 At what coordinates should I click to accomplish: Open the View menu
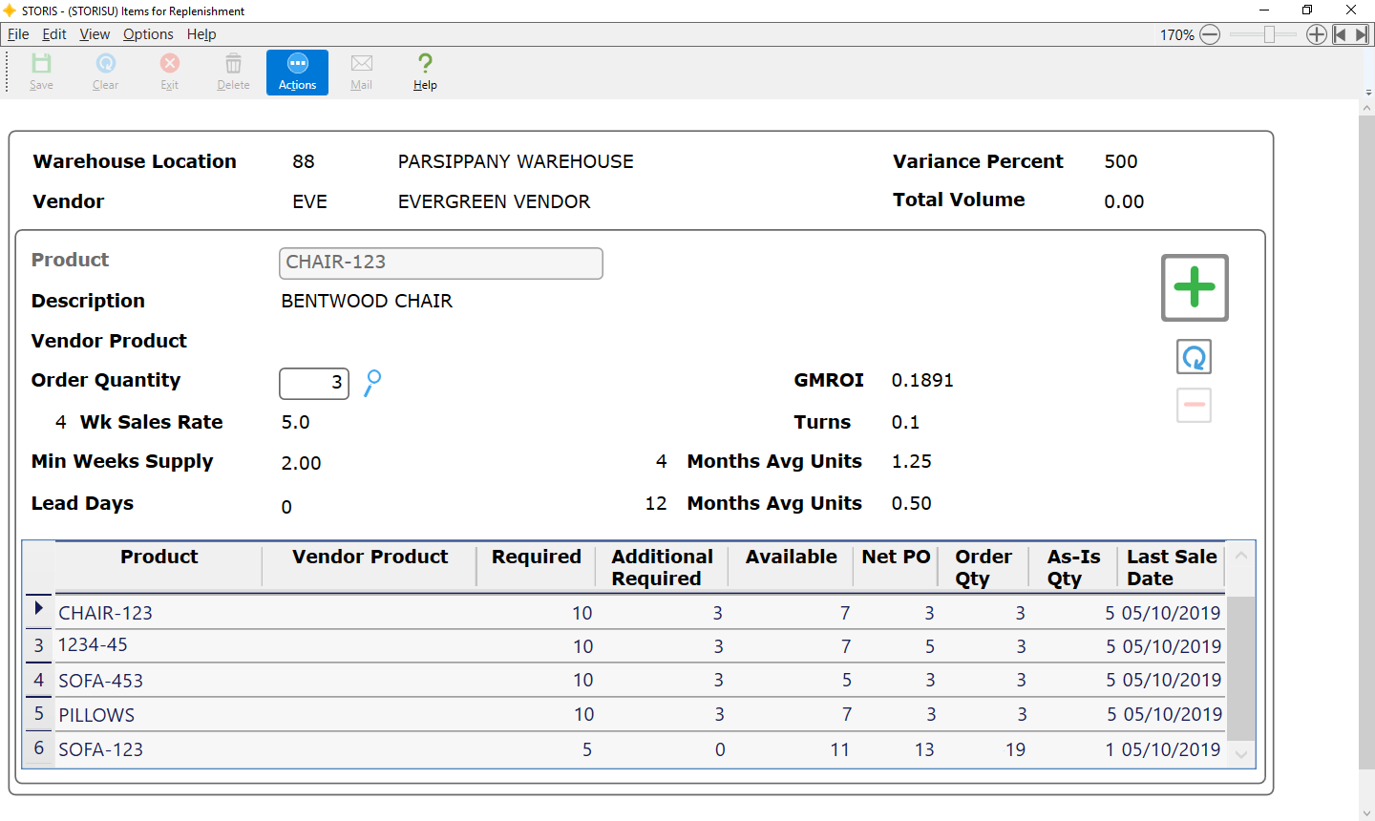tap(95, 34)
